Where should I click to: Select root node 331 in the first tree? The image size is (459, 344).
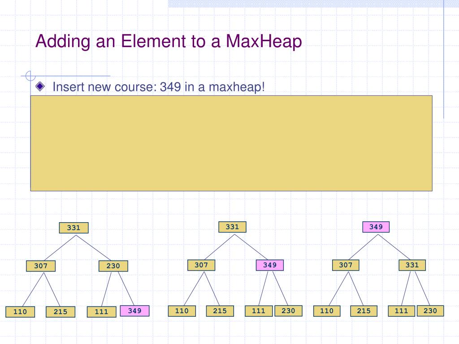(74, 228)
